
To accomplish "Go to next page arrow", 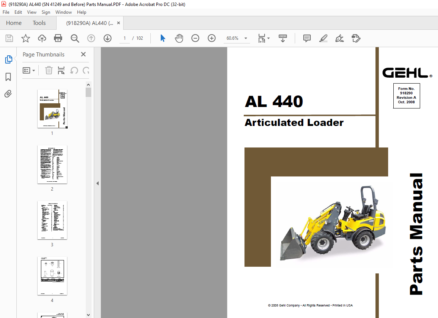I will coord(108,38).
